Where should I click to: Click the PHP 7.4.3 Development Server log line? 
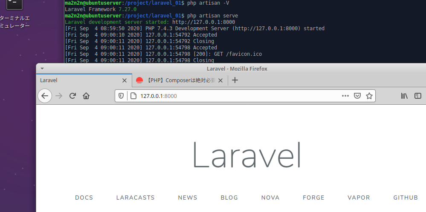(x=194, y=29)
